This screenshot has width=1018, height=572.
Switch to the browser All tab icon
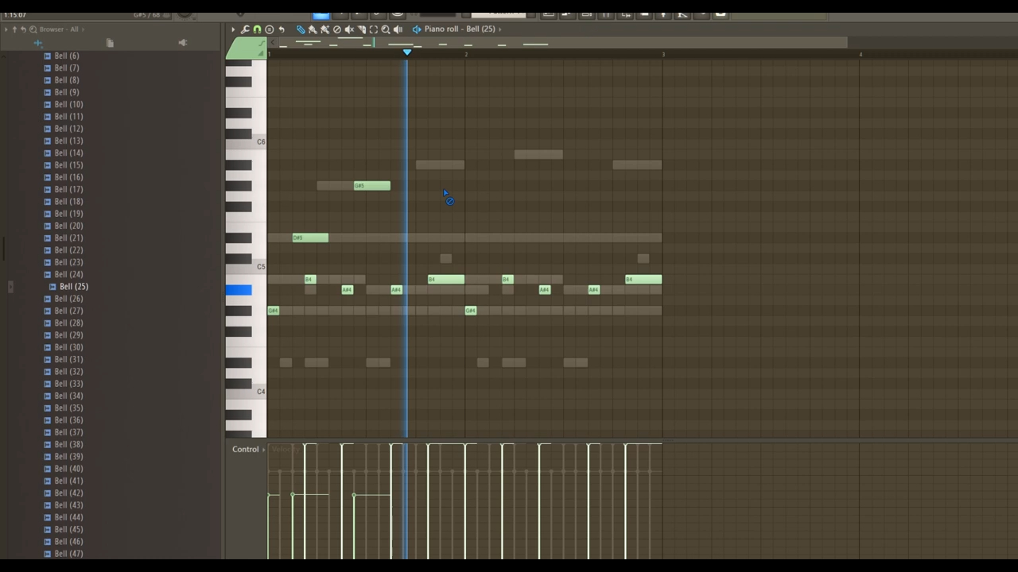[38, 43]
